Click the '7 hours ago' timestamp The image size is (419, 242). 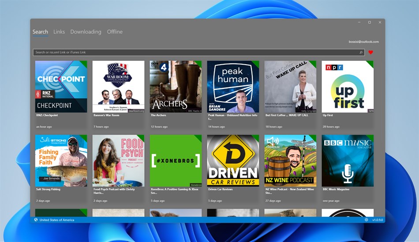click(x=101, y=127)
